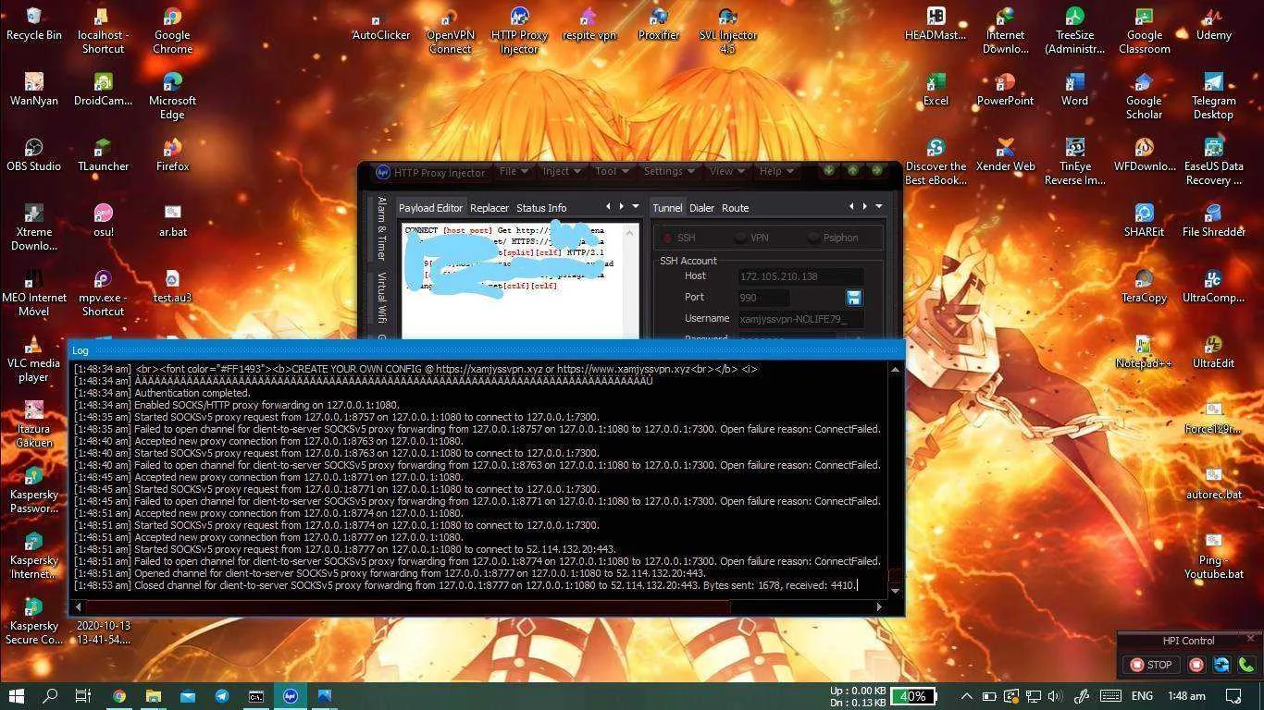This screenshot has height=710, width=1264.
Task: Open the Virtual Wifi side tab
Action: pyautogui.click(x=381, y=297)
